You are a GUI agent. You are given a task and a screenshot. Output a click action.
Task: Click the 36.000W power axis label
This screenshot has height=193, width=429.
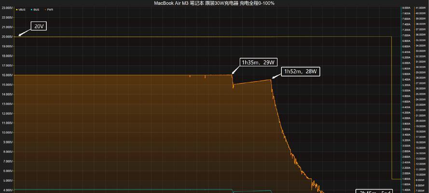click(420, 35)
